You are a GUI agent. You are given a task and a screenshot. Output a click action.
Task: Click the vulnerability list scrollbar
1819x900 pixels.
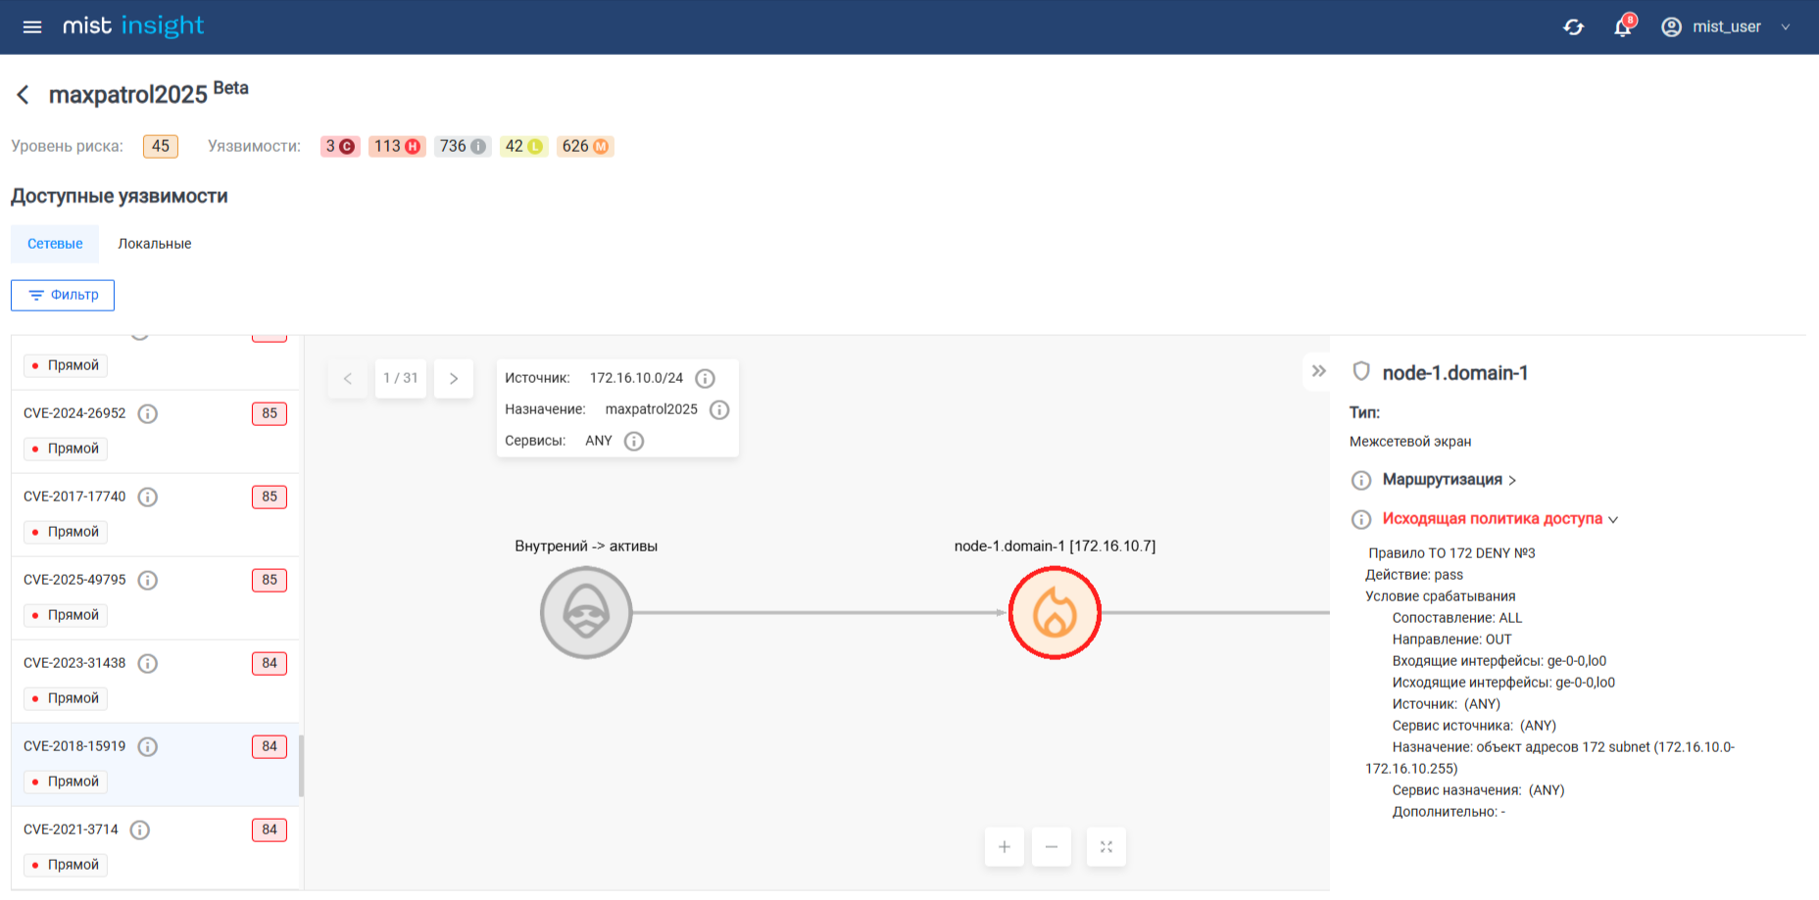click(x=301, y=766)
